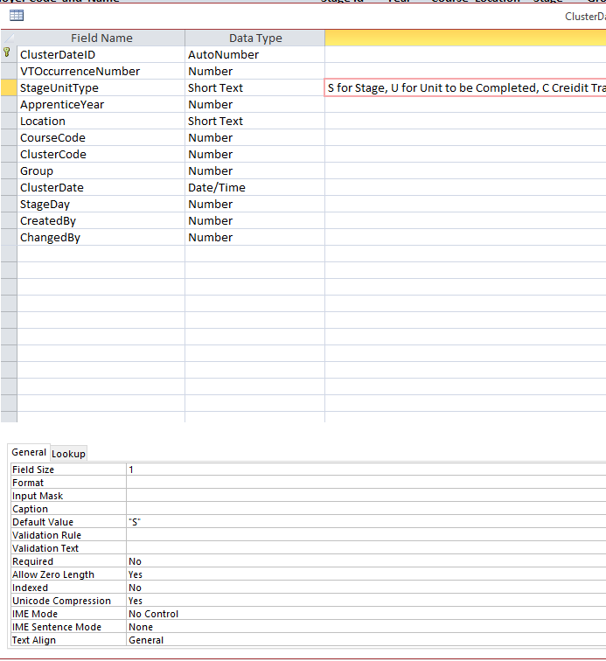The width and height of the screenshot is (606, 661).
Task: Select the ChangedBy field name cell
Action: pyautogui.click(x=101, y=237)
